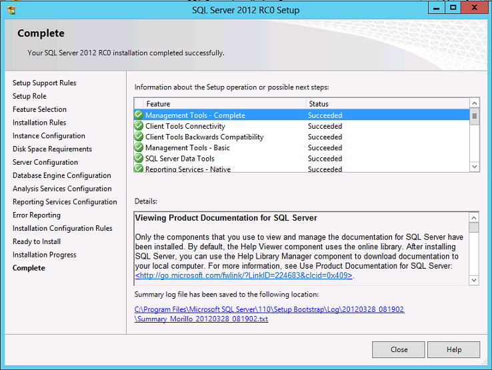
Task: Click Server Configuration step
Action: coord(45,162)
